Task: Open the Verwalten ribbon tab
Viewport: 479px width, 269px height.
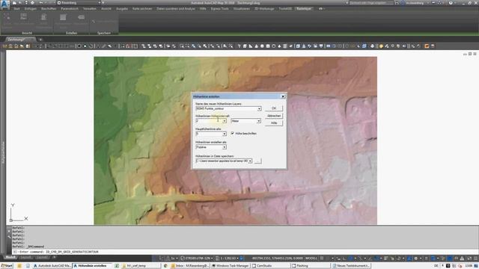Action: pos(90,8)
